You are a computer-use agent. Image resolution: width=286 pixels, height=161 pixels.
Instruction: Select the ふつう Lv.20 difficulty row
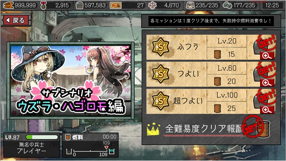point(211,47)
